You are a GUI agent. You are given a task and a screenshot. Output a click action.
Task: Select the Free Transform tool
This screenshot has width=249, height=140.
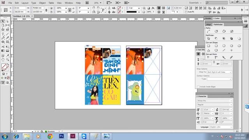coord(7,47)
